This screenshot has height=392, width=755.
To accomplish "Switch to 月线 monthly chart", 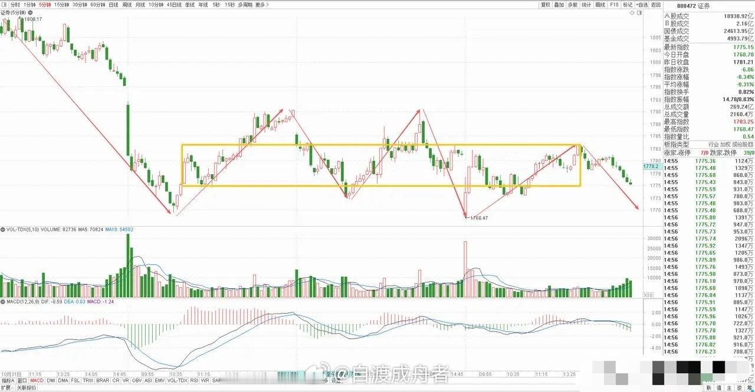I will click(140, 5).
